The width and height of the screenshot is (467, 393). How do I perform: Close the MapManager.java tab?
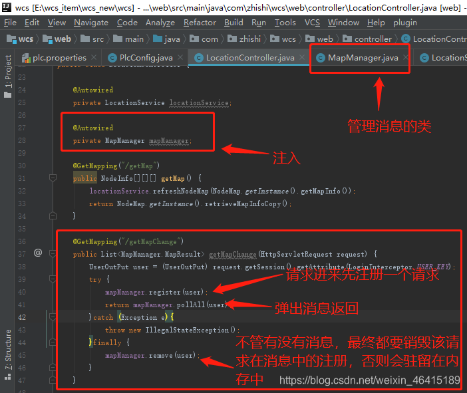[405, 57]
